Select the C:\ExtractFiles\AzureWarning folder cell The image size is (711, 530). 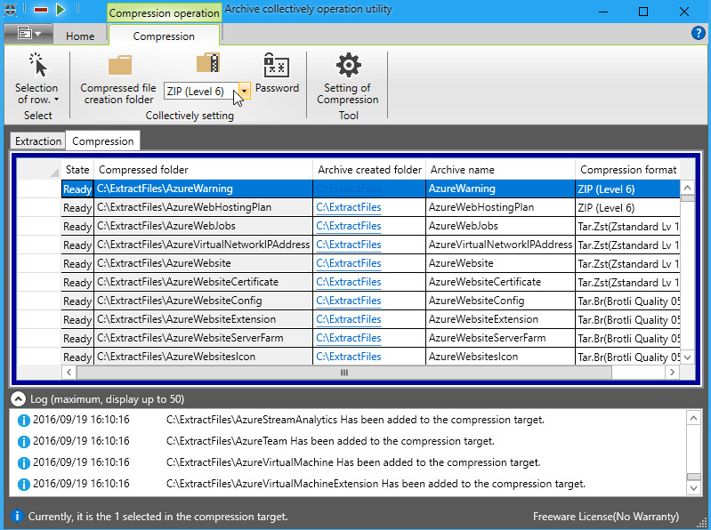point(203,189)
